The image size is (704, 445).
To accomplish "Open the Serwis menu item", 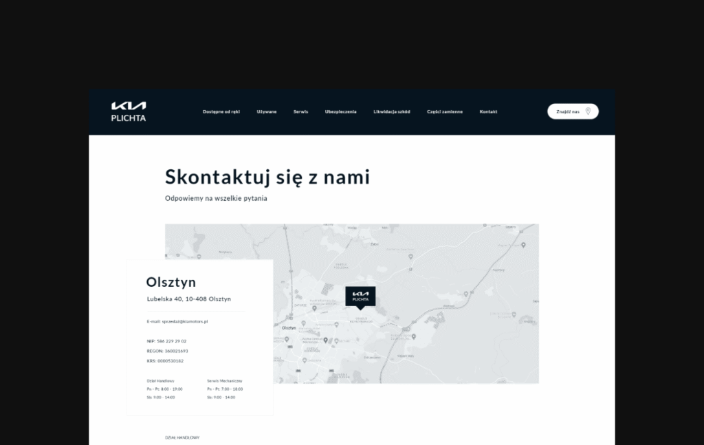I will (x=300, y=111).
